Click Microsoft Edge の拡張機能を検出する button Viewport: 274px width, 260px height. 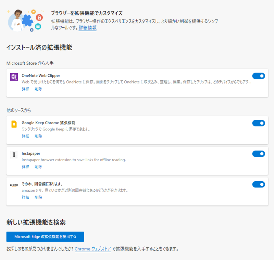[x=45, y=237]
